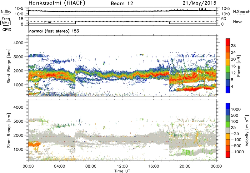The height and width of the screenshot is (173, 250).
Task: Click the '20:00' time axis tick label
Action: coord(185,166)
